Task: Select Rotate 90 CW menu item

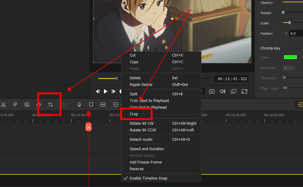Action: tap(142, 124)
